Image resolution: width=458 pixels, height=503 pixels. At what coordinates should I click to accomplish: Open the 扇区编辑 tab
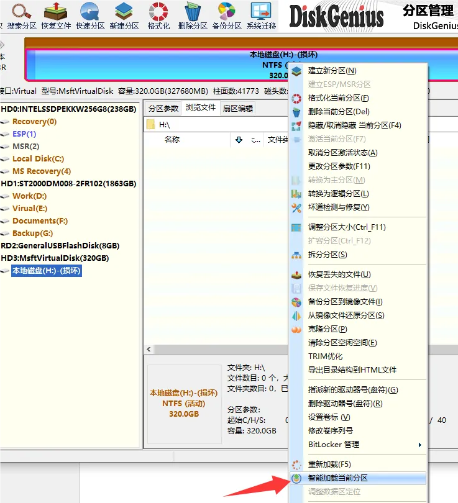(x=238, y=109)
